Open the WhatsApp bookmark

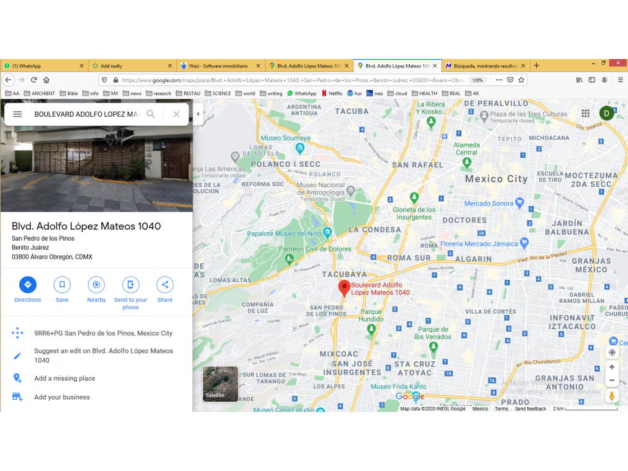click(301, 93)
